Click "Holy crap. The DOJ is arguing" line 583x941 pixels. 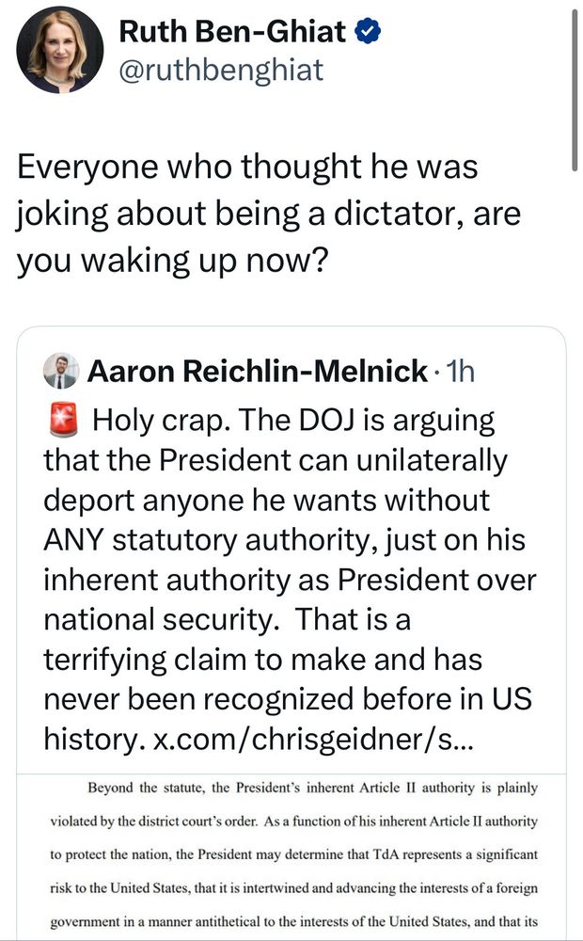click(x=293, y=420)
